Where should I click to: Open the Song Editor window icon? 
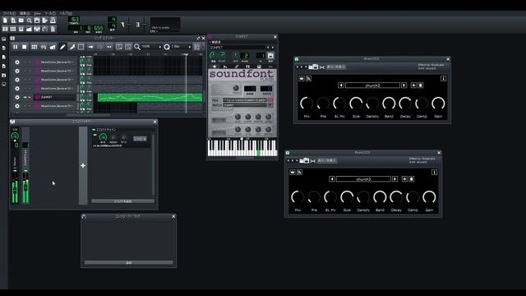[x=5, y=30]
